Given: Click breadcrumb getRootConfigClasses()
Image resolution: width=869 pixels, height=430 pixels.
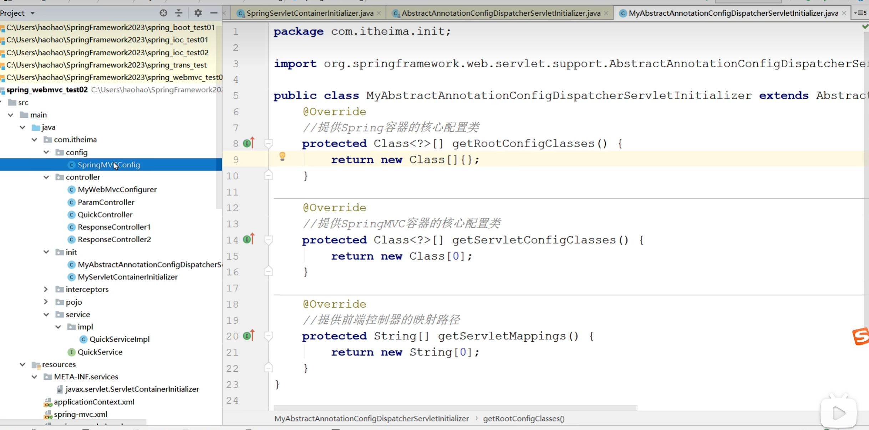Looking at the screenshot, I should pos(524,419).
